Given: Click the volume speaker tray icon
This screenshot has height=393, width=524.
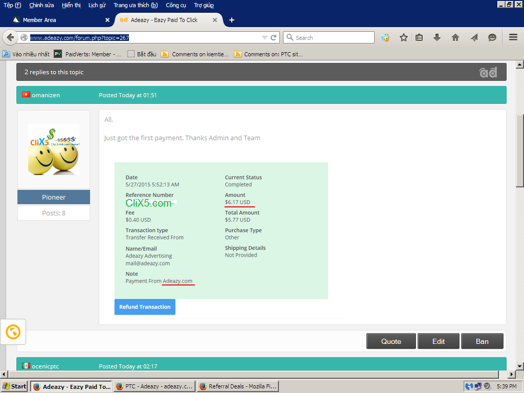Looking at the screenshot, I should 487,386.
